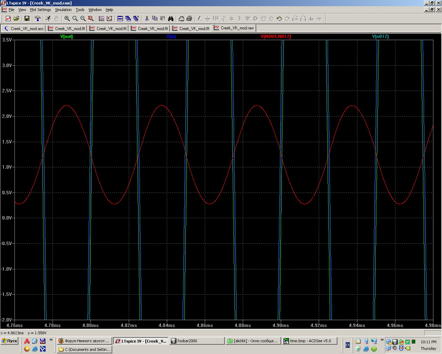Select the Text 'Aa' tool
The image size is (442, 354).
[311, 19]
